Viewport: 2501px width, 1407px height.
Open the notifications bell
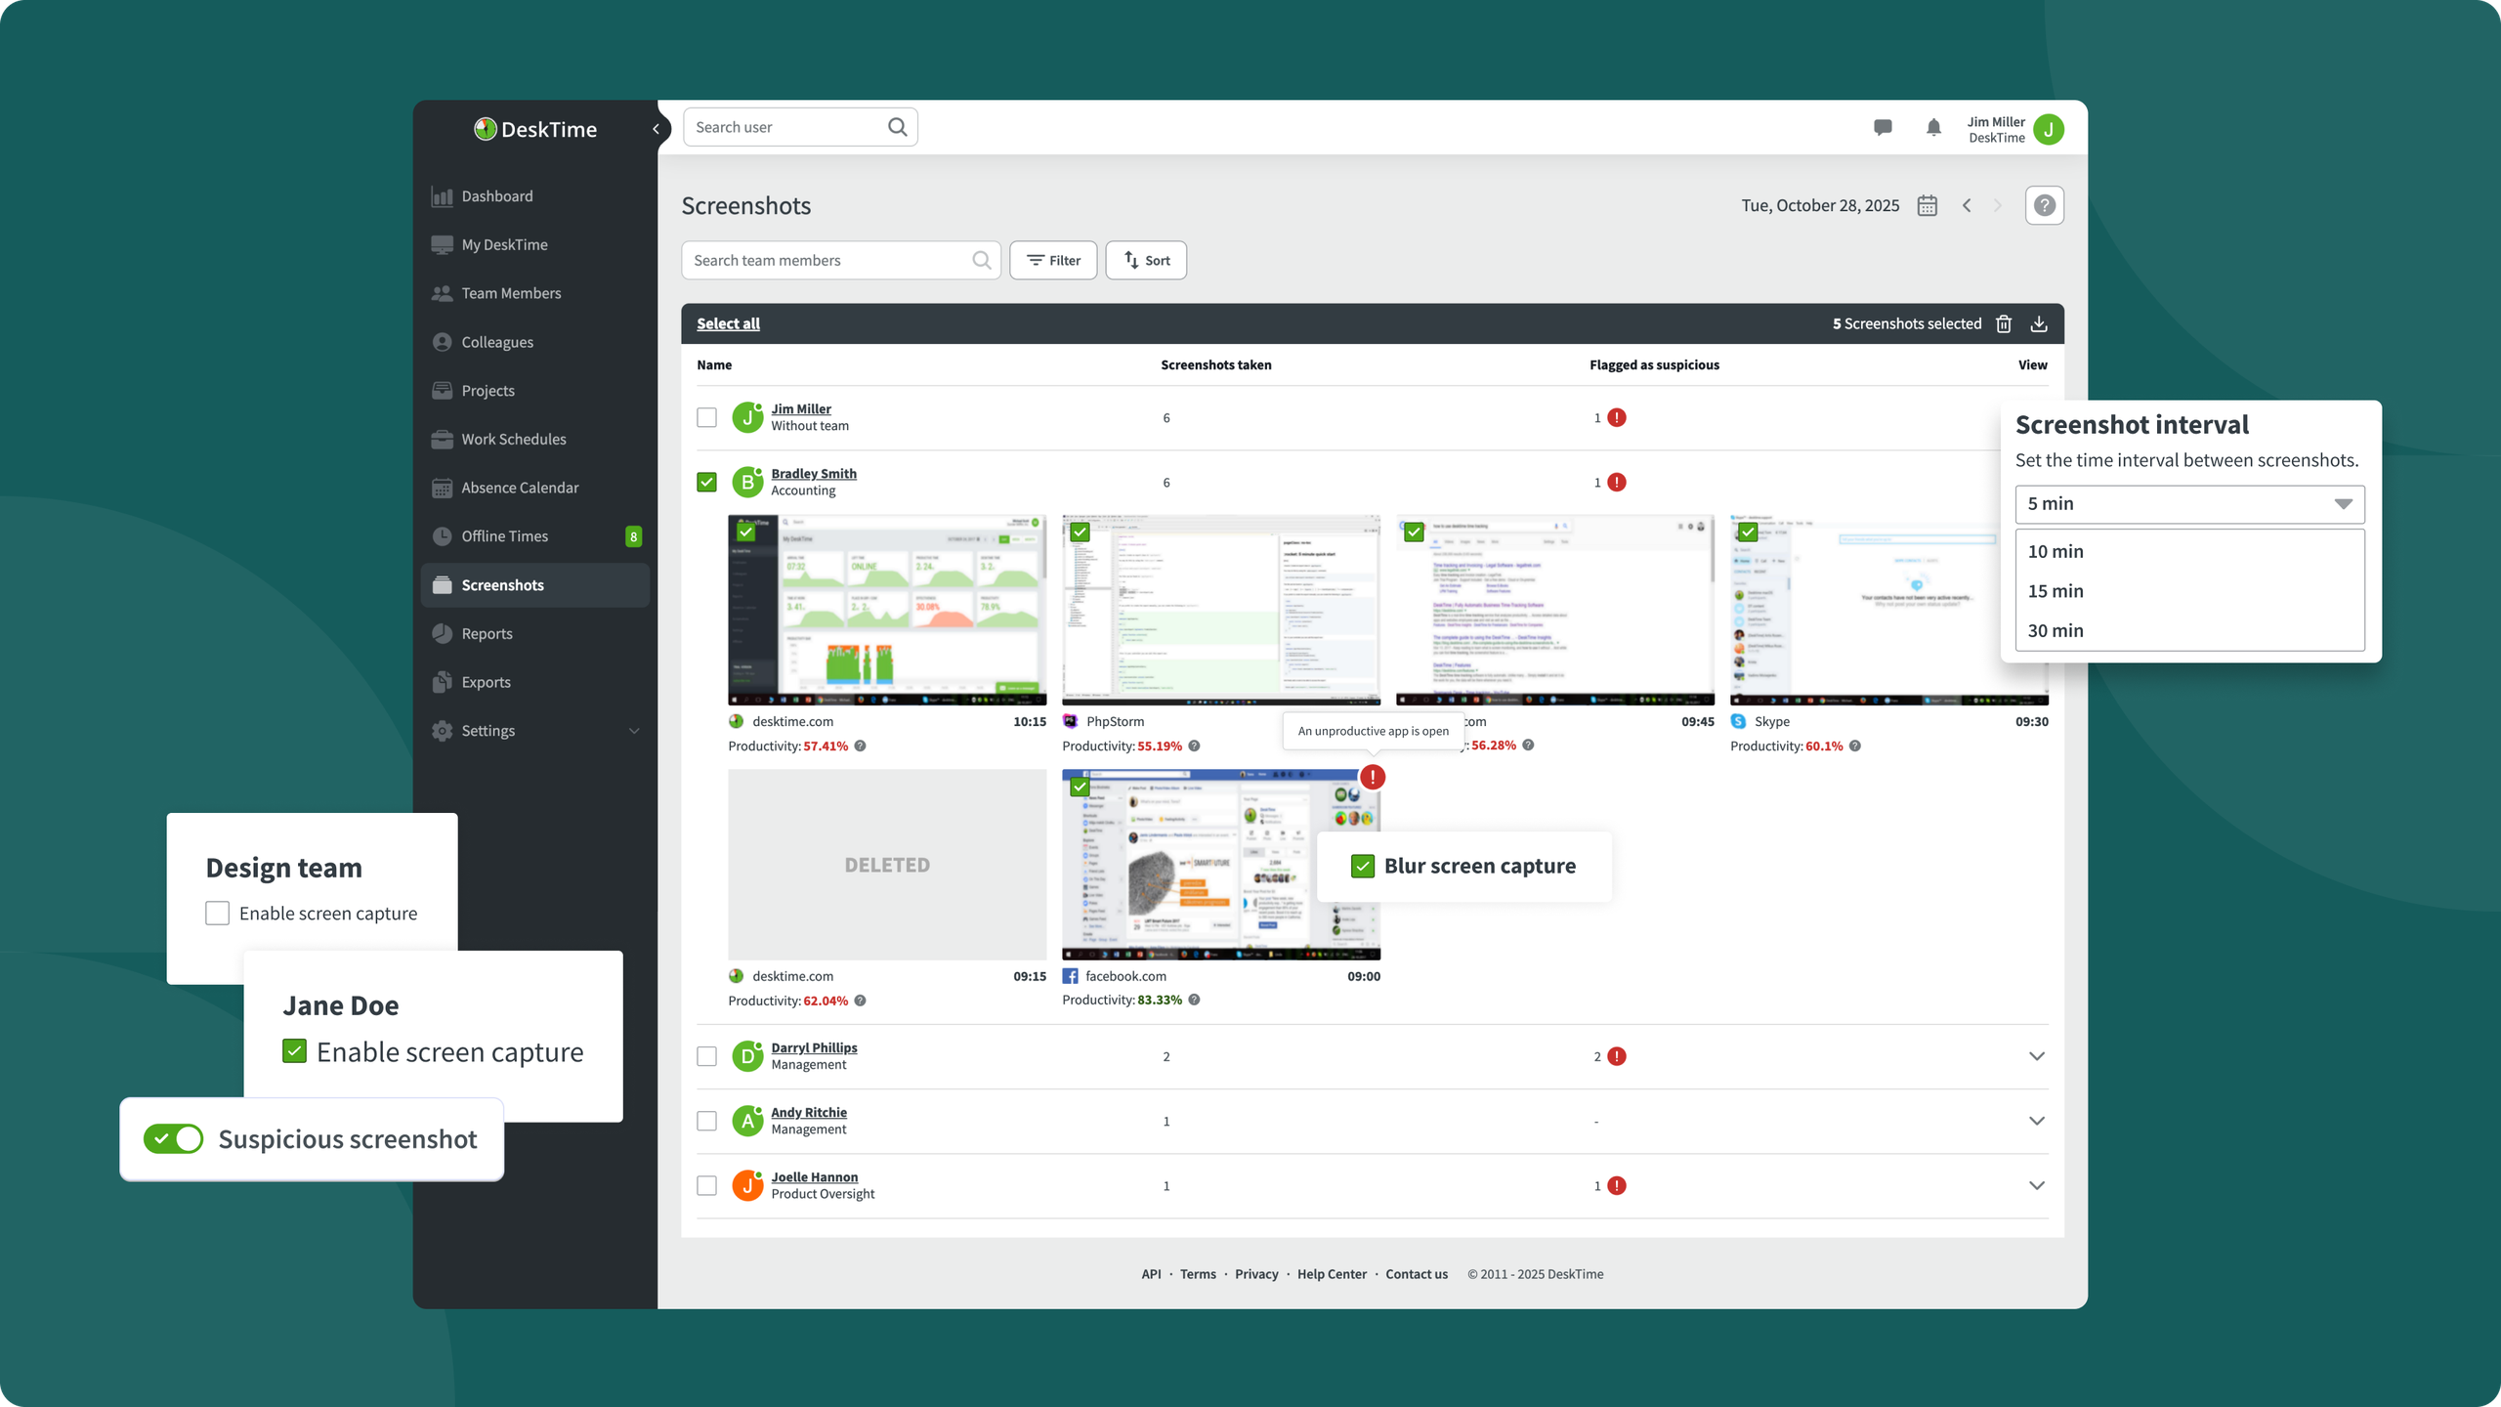1933,128
